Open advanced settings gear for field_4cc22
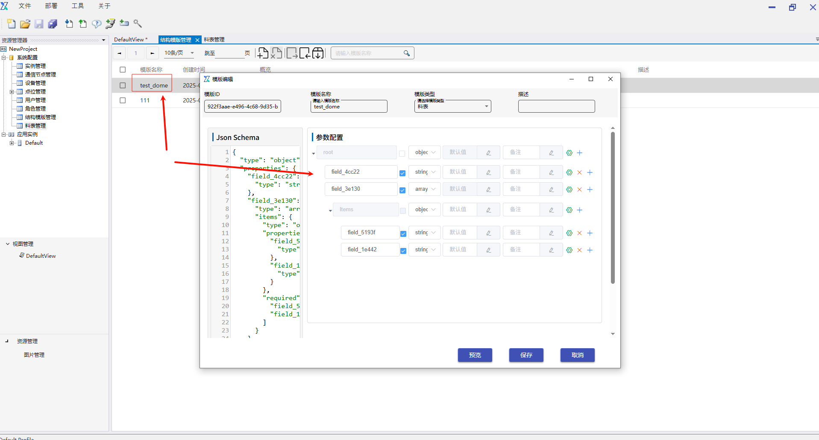The width and height of the screenshot is (819, 440). [569, 172]
